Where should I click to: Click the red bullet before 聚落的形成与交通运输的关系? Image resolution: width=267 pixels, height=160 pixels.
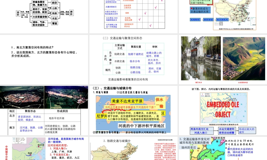point(191,8)
